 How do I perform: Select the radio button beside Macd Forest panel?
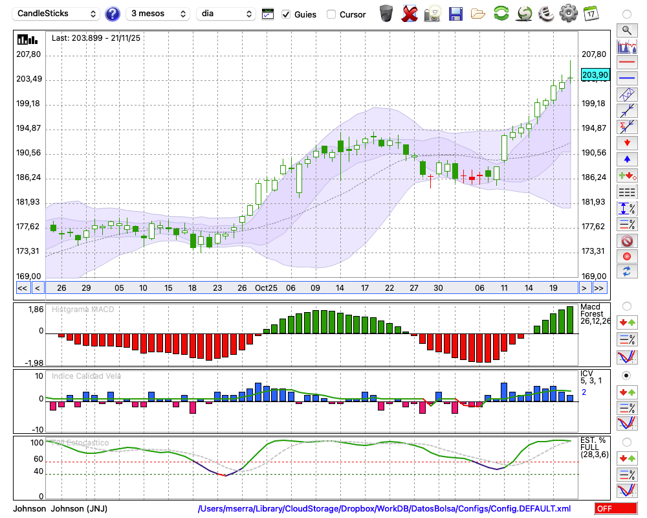pos(626,306)
